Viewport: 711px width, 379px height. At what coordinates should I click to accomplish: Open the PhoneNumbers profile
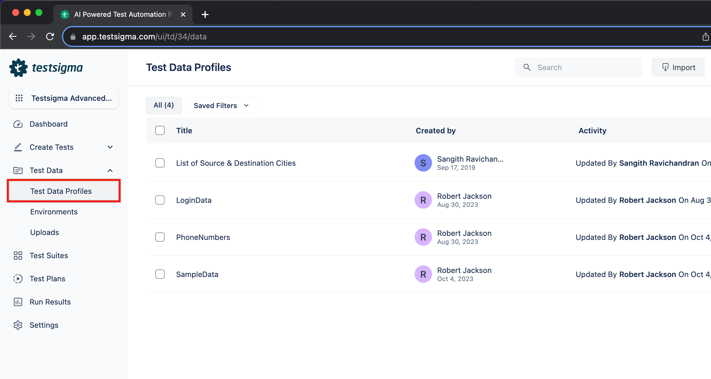point(203,237)
